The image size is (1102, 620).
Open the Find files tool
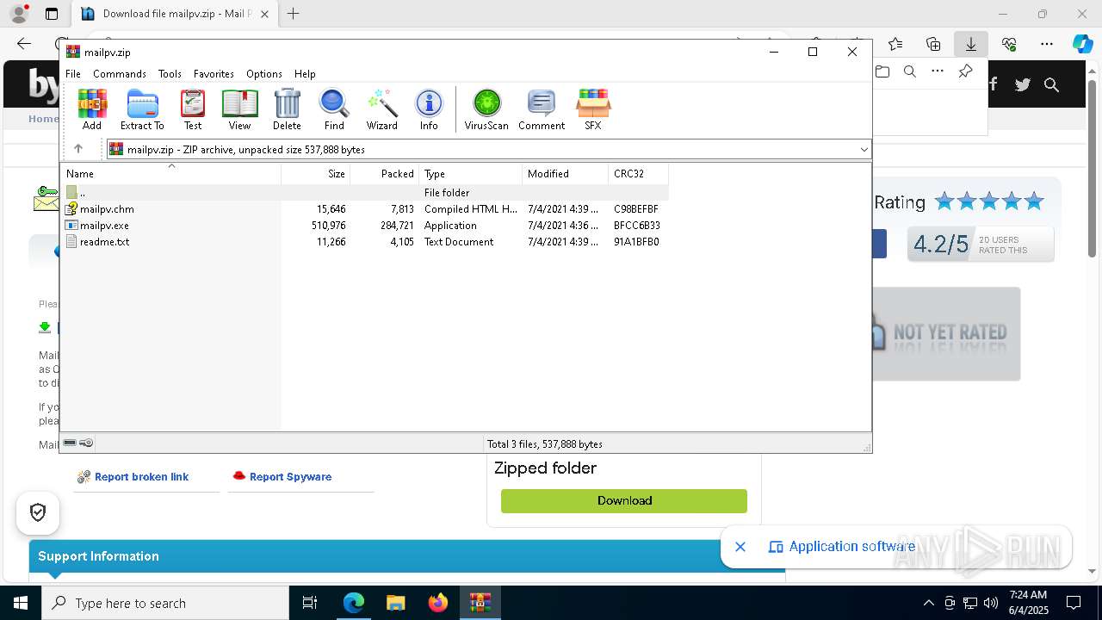(x=334, y=109)
